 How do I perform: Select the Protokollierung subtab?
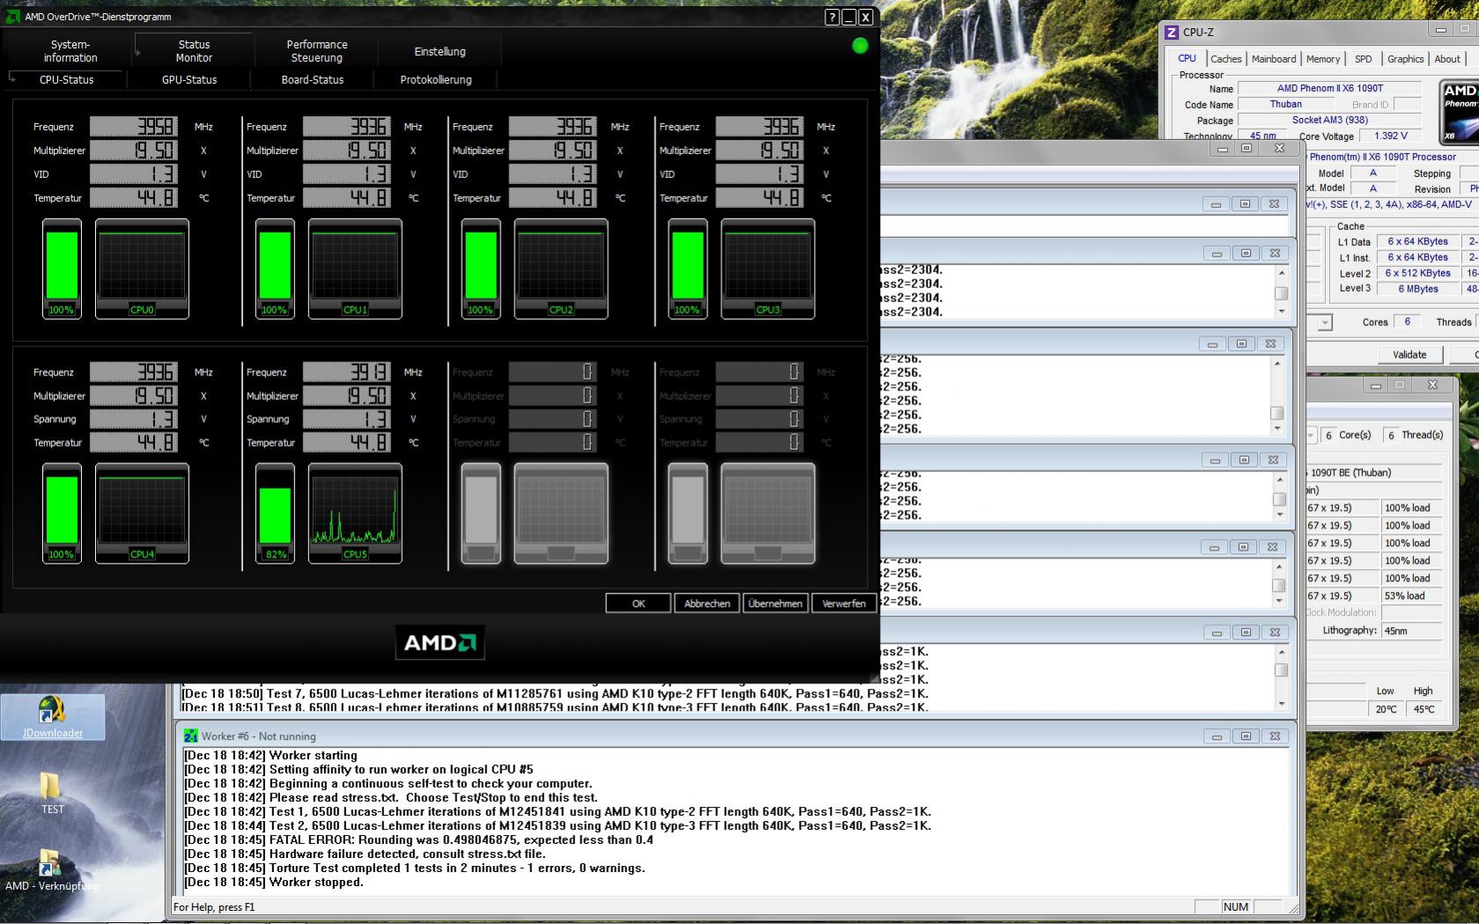tap(436, 79)
